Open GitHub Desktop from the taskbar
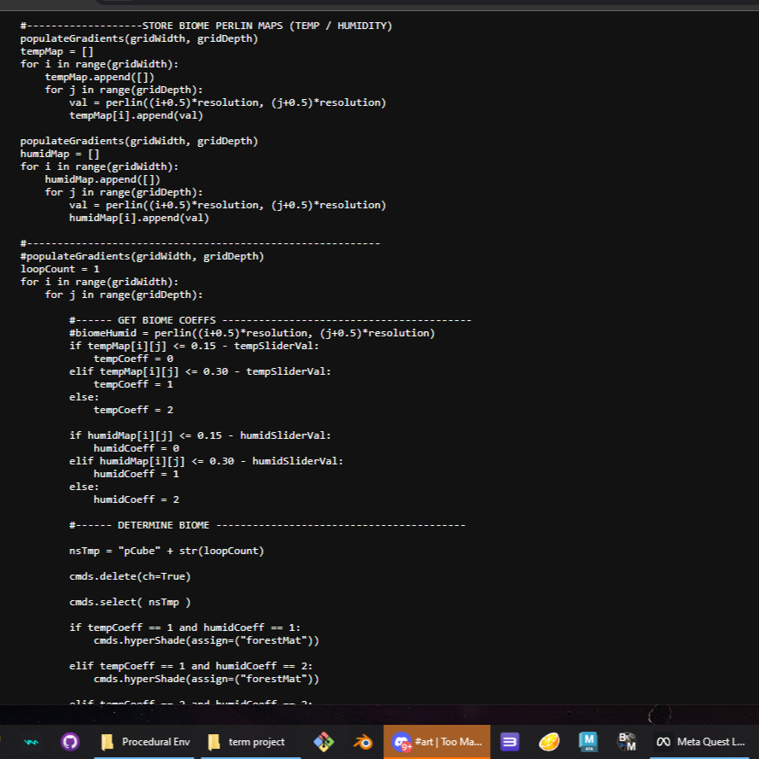The width and height of the screenshot is (759, 759). click(x=71, y=742)
